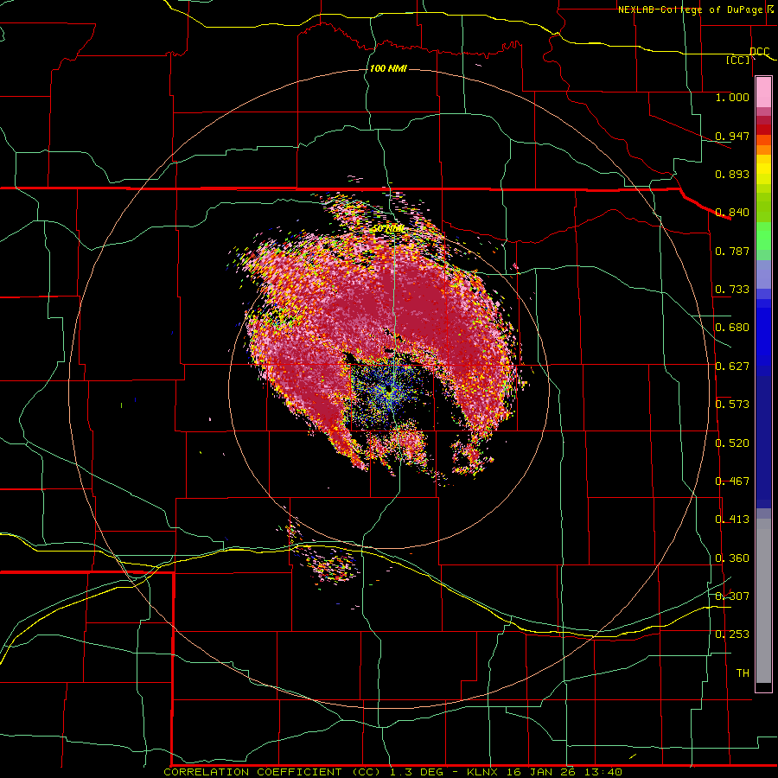Pick the light pink top color bar segment
This screenshot has width=778, height=778.
tap(763, 92)
